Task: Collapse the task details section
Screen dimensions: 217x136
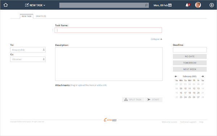Action: 156,39
